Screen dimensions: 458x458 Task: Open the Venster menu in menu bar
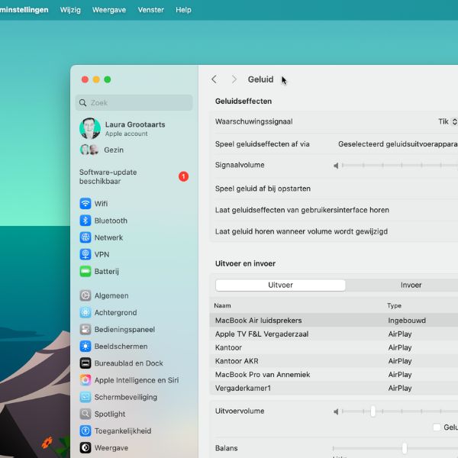pos(150,10)
